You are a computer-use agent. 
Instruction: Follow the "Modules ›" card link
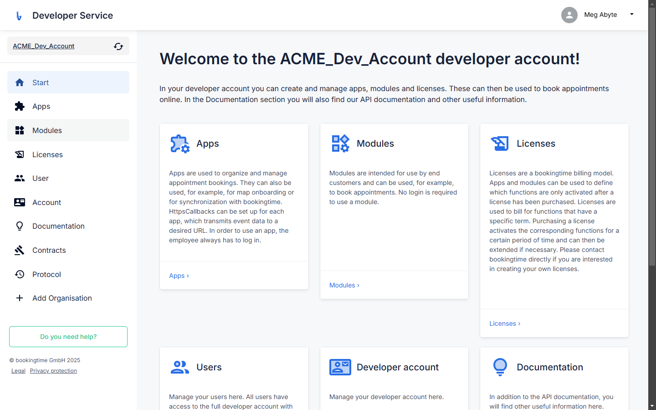pos(344,285)
